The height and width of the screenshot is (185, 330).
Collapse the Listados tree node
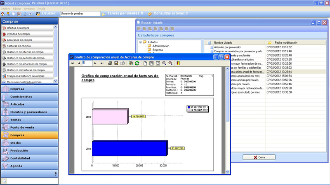(x=140, y=42)
